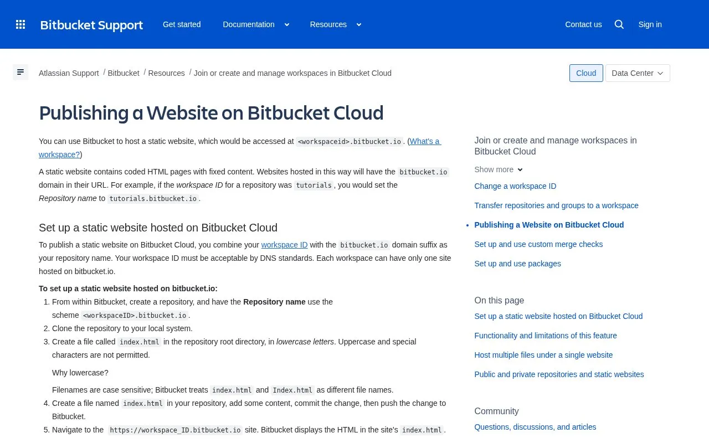
Task: Jump to Set up a static website section
Action: pyautogui.click(x=558, y=316)
